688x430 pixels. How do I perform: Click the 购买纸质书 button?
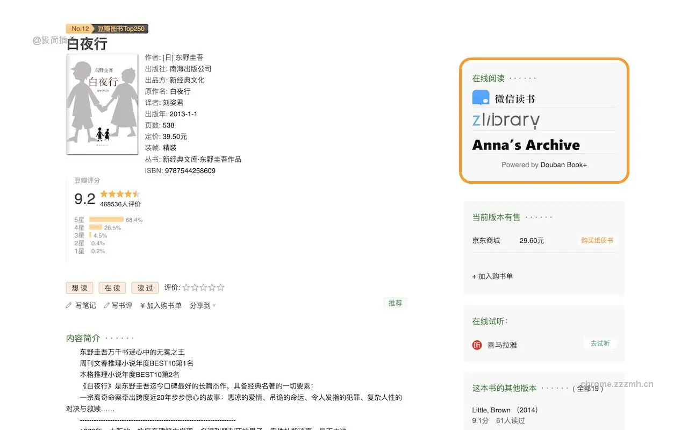pyautogui.click(x=597, y=241)
